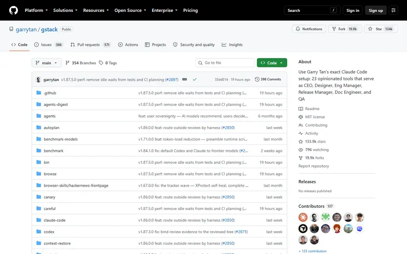Open Security and quality tab

tap(194, 44)
